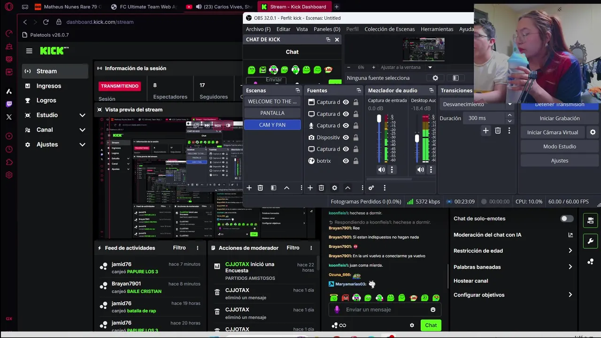Remove selected source with Fuentes trash icon
Screen dimensions: 601x338
[321, 188]
